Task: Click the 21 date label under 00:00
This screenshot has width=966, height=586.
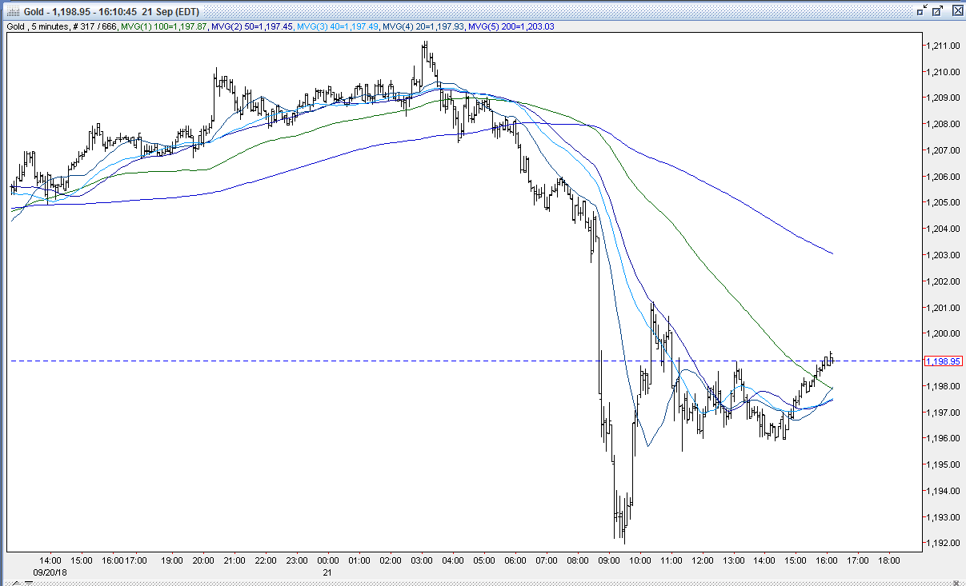Action: tap(327, 572)
